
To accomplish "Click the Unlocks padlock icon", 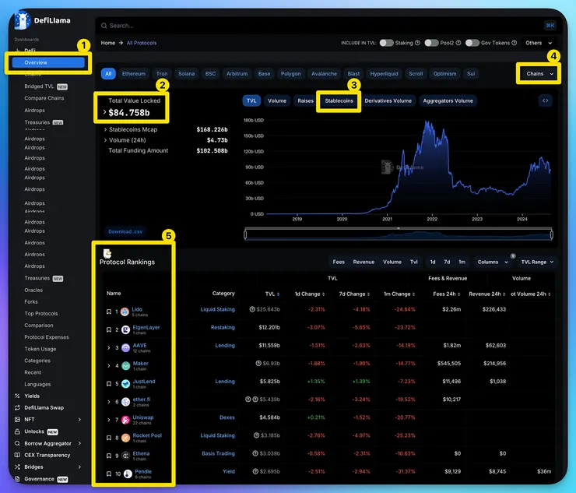I will [x=17, y=431].
